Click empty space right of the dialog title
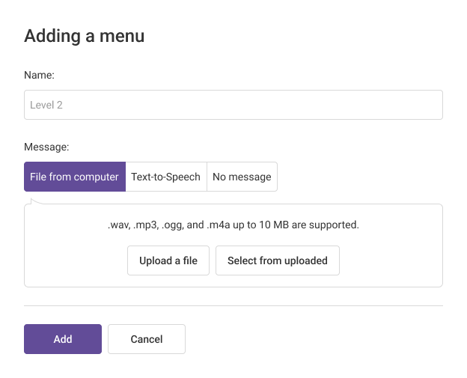This screenshot has width=467, height=378. click(299, 35)
